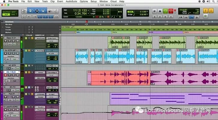Image resolution: width=218 pixels, height=120 pixels.
Task: Mute the Bass DI.01 track
Action: pyautogui.click(x=17, y=41)
